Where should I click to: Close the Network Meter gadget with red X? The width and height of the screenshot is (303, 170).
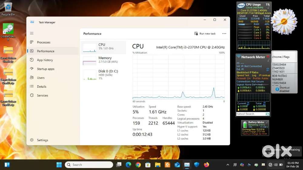[x=268, y=57]
